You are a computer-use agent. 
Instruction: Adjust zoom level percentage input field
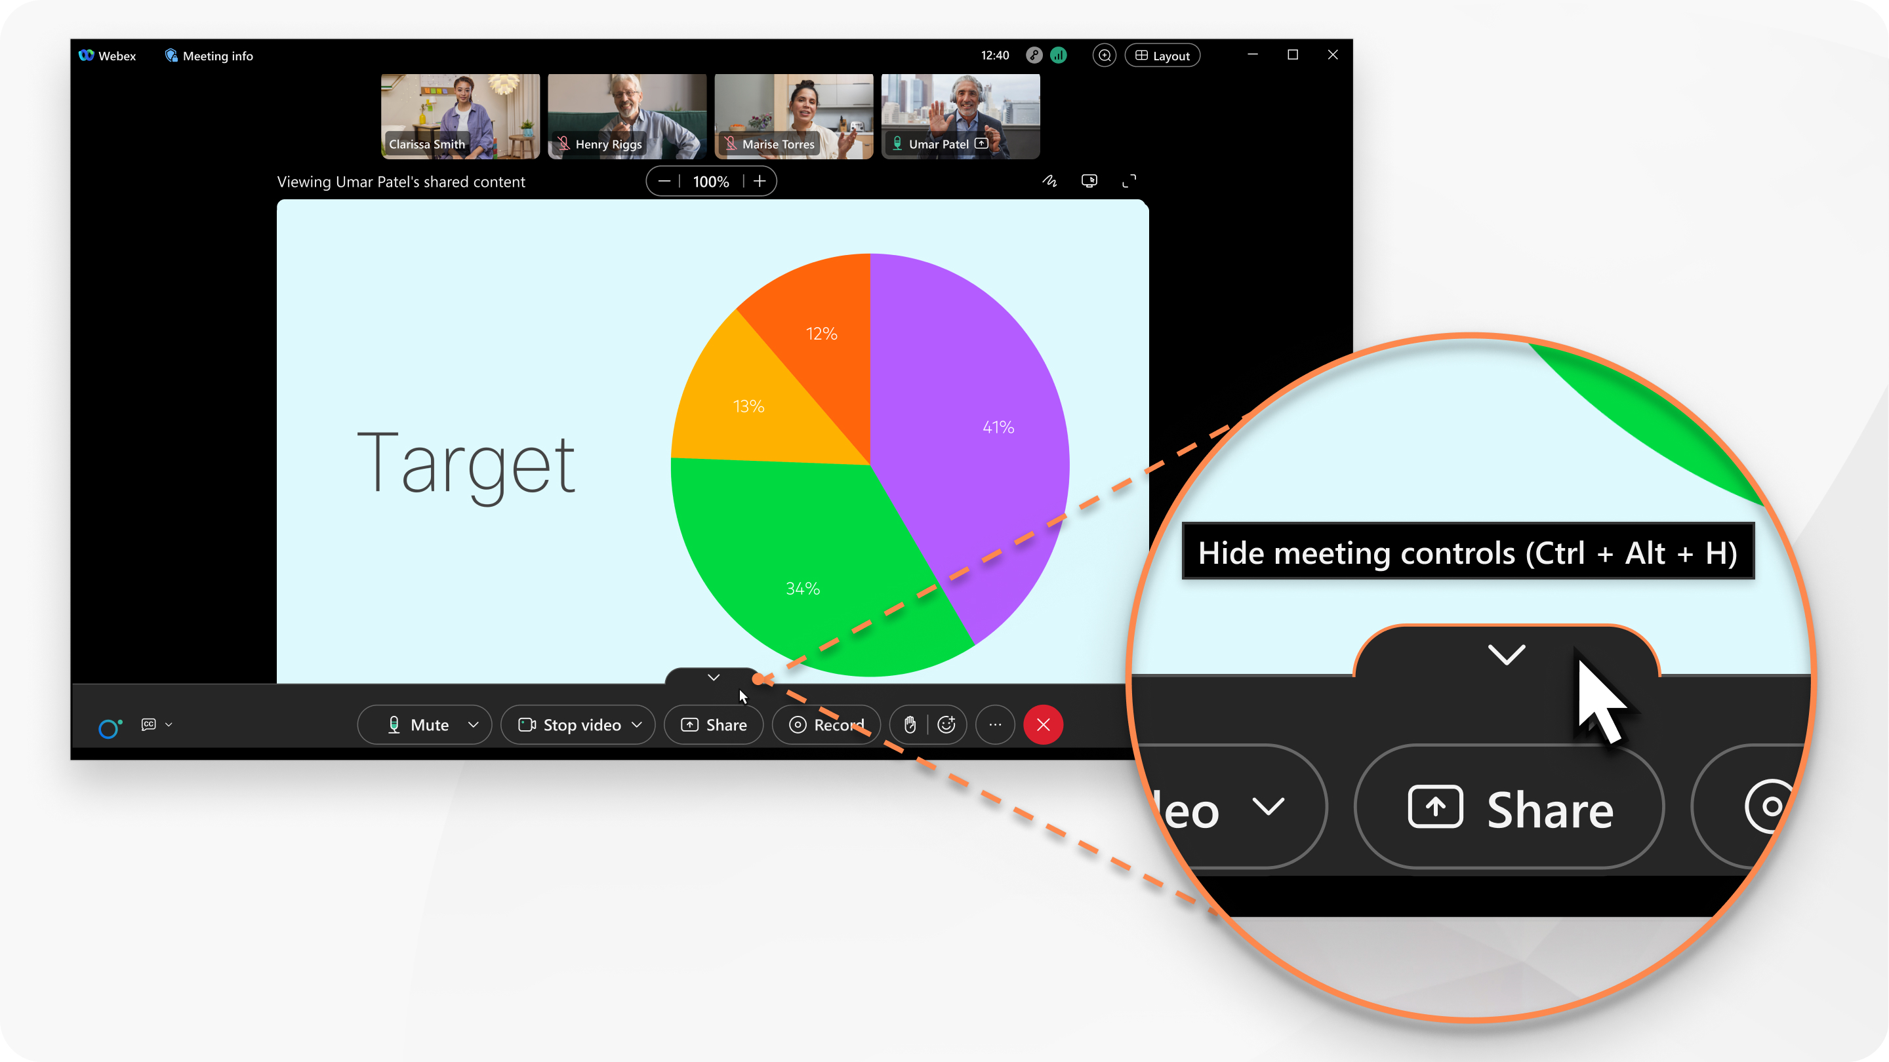[711, 180]
